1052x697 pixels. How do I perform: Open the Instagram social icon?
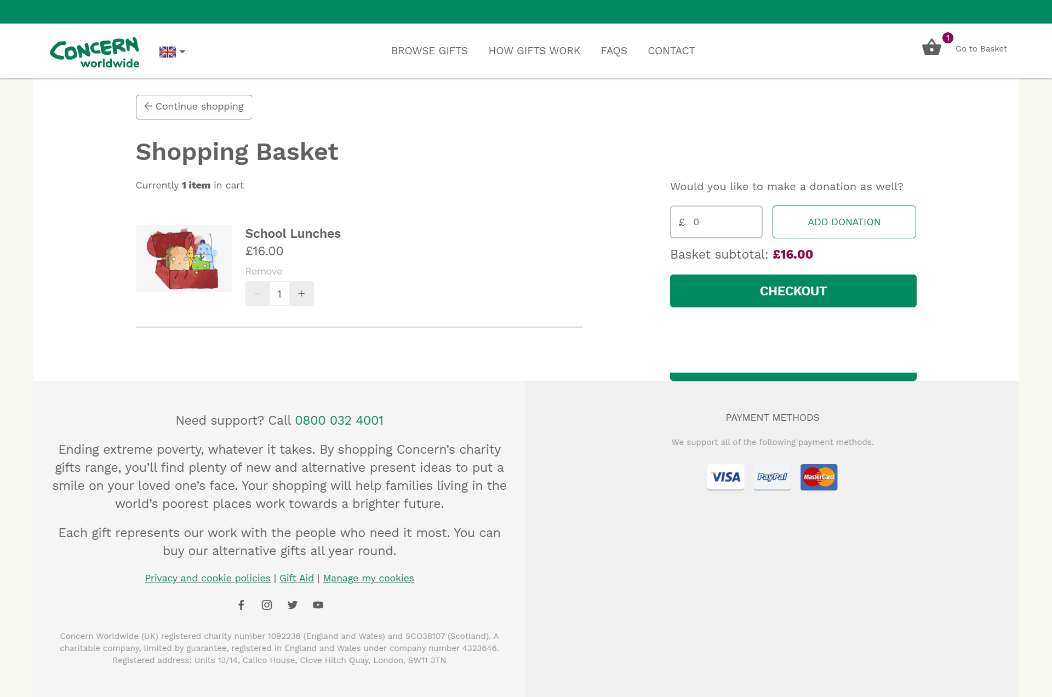pyautogui.click(x=267, y=605)
